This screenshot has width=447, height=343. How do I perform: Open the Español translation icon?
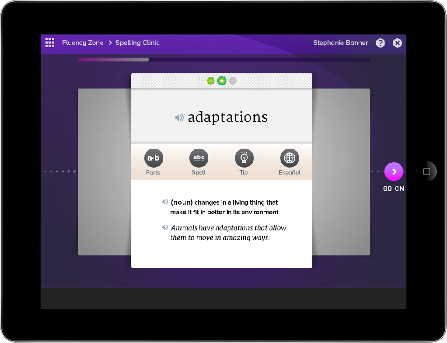pos(289,158)
